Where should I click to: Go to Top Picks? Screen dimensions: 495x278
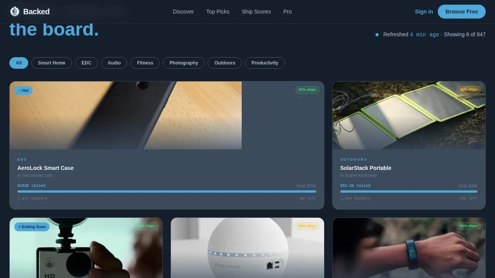218,12
